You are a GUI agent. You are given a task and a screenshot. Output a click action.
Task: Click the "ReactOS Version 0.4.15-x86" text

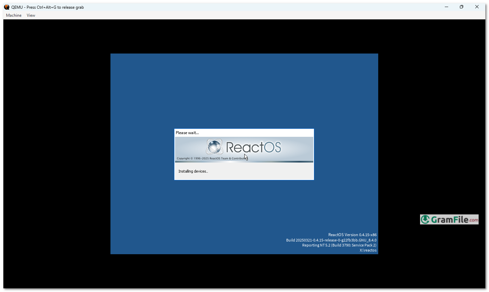coord(352,235)
